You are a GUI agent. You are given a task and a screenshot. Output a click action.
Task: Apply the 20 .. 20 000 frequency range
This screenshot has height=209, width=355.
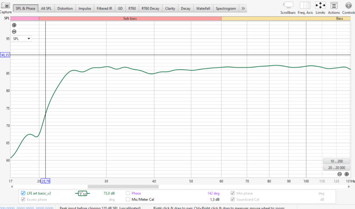[x=336, y=167]
